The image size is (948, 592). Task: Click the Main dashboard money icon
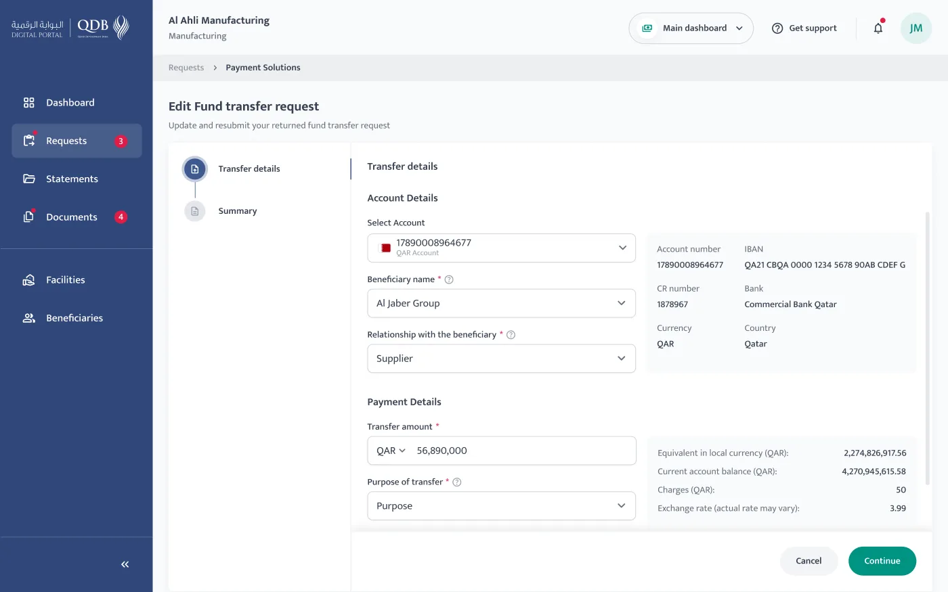647,28
